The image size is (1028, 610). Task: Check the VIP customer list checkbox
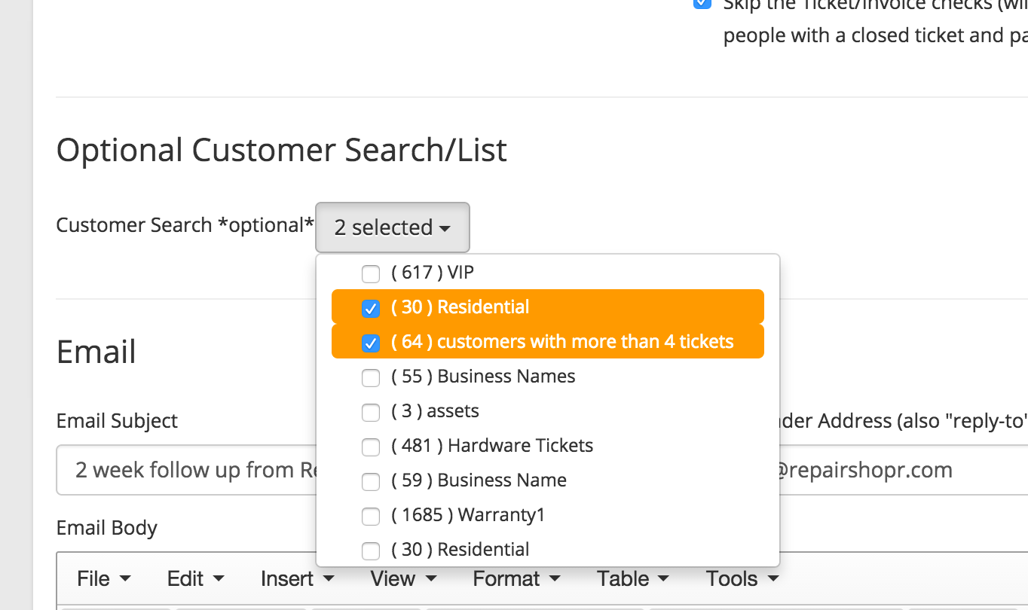point(371,273)
